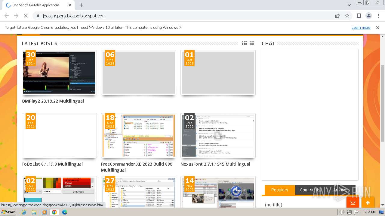Open QMPlay2 23.10.22 Multilingual title link

(53, 101)
